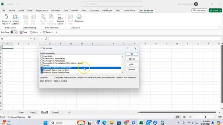Image resolution: width=223 pixels, height=125 pixels.
Task: Click the Add... button
Action: tap(132, 64)
